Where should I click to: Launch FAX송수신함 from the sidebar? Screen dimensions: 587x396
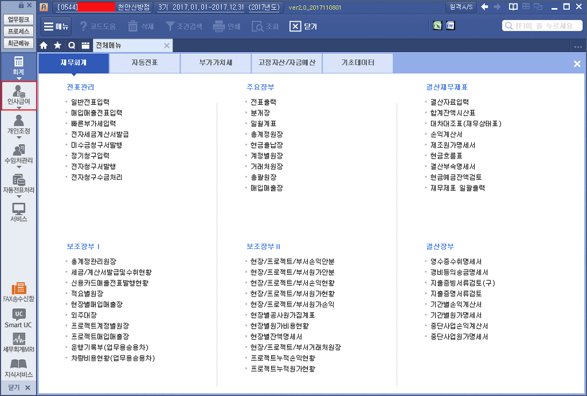click(19, 291)
